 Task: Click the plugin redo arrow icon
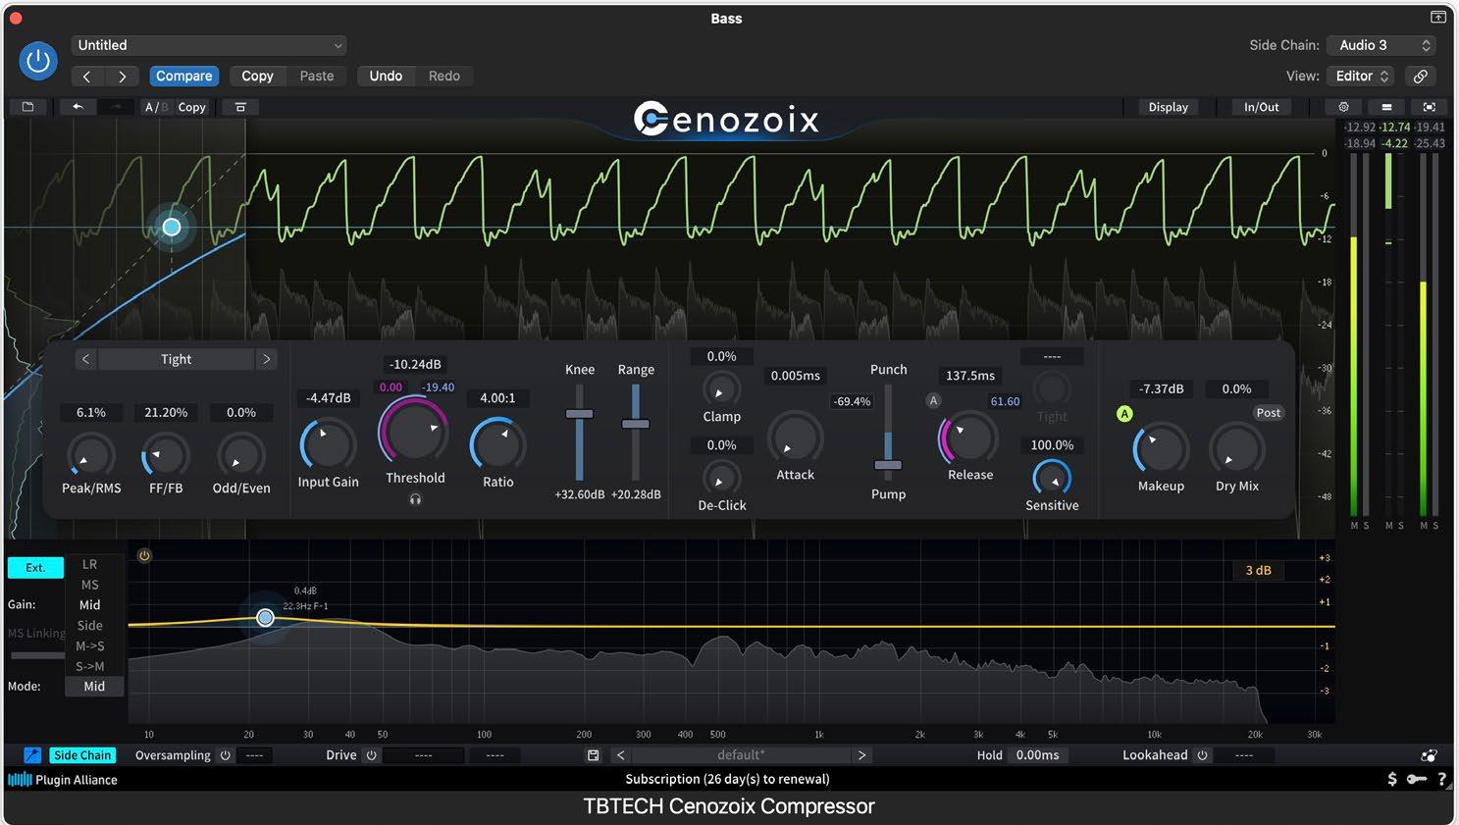(115, 107)
